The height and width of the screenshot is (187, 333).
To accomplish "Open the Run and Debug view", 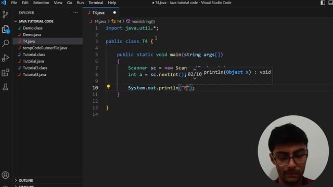I will 5,58.
